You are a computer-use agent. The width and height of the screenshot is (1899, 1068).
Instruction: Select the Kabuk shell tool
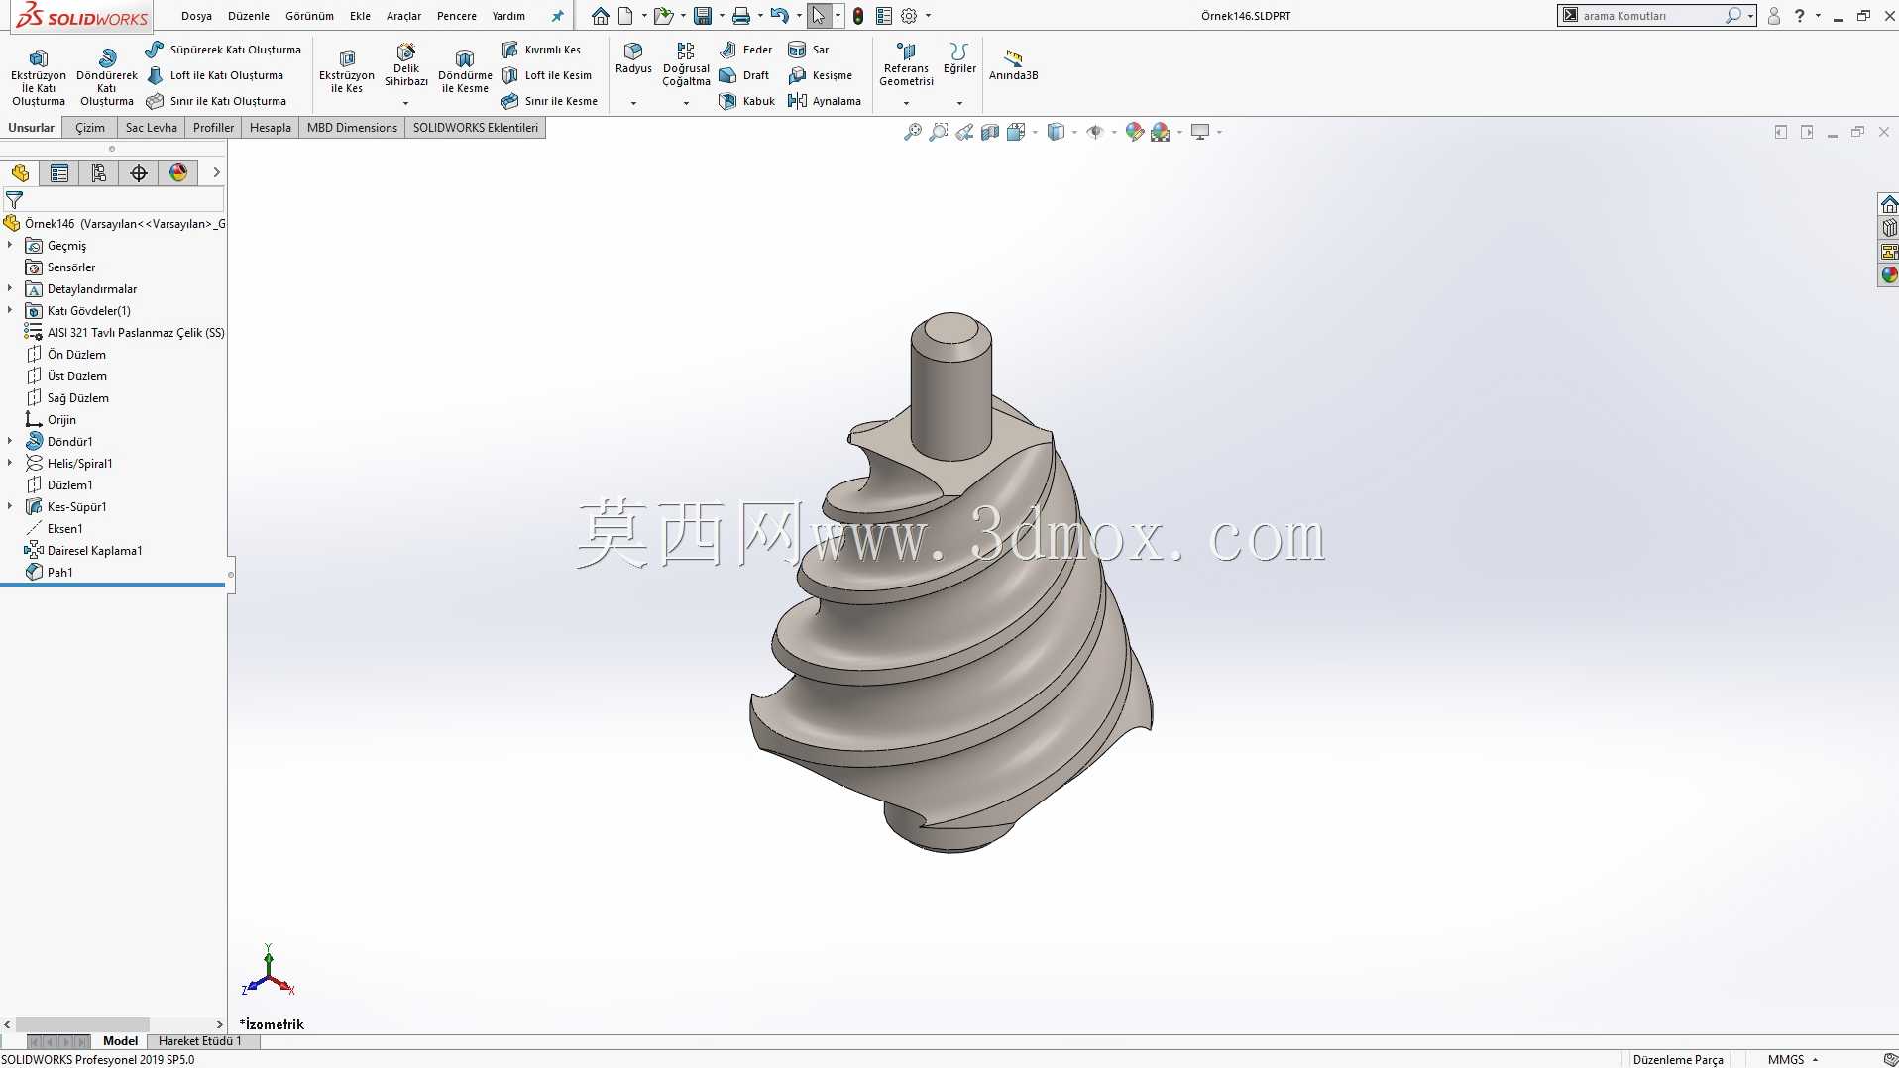tap(746, 101)
